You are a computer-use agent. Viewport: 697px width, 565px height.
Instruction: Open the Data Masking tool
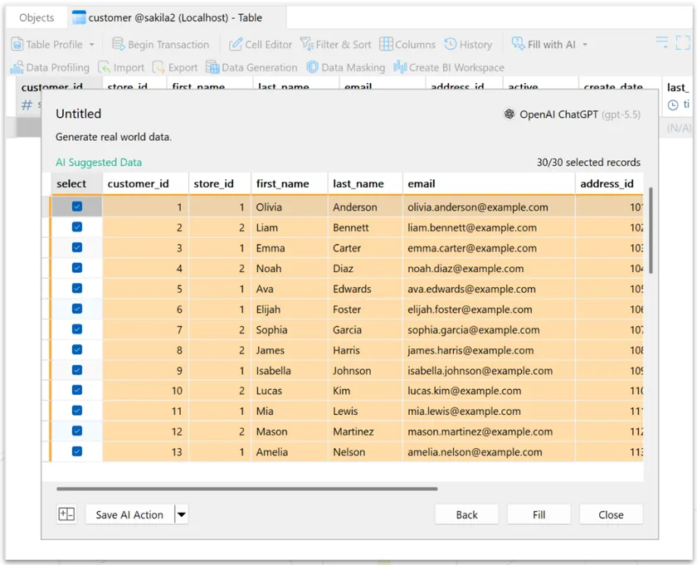pos(345,67)
